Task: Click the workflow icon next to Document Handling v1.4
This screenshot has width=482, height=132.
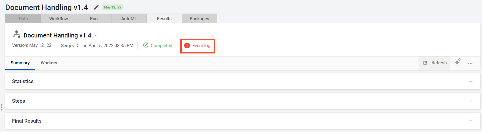Action: [16, 34]
